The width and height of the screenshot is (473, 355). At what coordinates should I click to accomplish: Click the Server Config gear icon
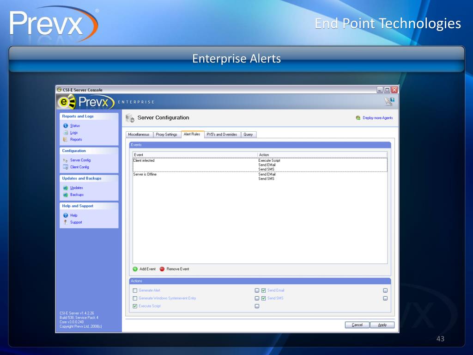[66, 160]
